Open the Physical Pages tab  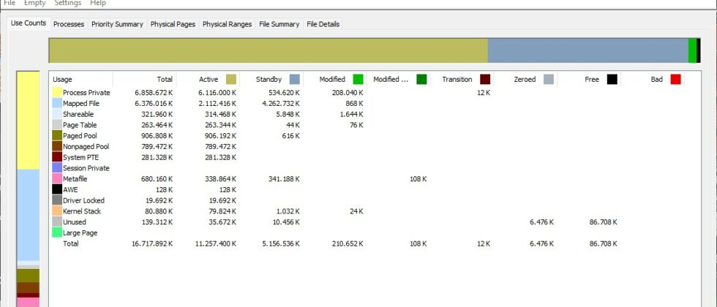pyautogui.click(x=173, y=24)
